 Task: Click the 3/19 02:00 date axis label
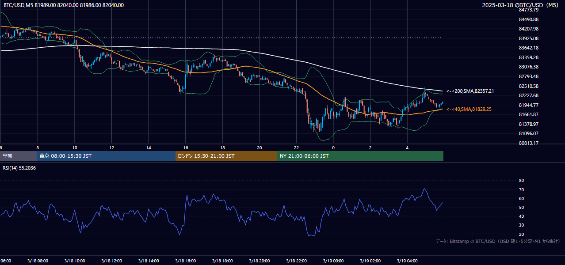[370, 261]
